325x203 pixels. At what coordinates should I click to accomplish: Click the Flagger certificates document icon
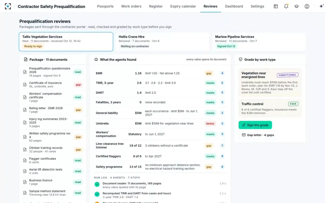tap(25, 161)
